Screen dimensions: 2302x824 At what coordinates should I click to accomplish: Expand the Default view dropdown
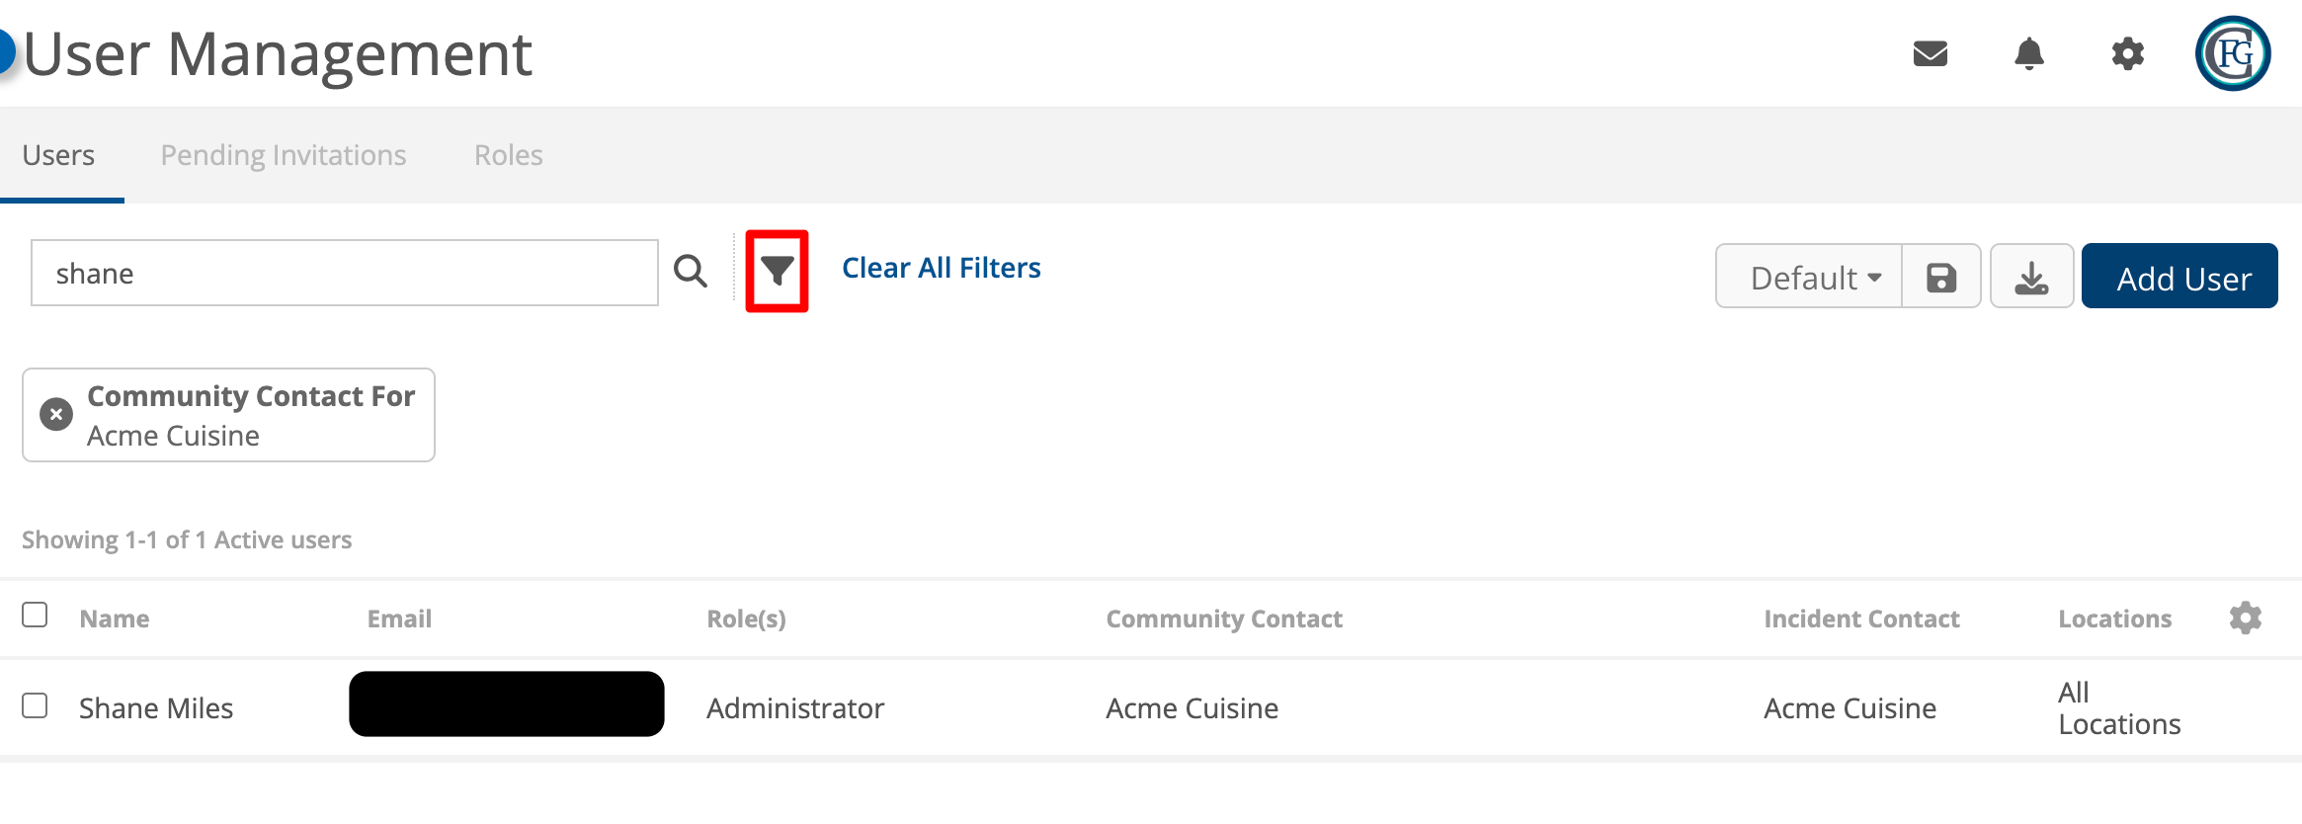[x=1809, y=278]
